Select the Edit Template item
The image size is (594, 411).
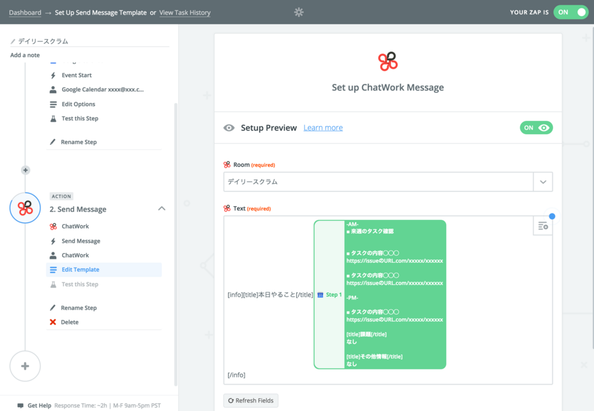pos(104,270)
